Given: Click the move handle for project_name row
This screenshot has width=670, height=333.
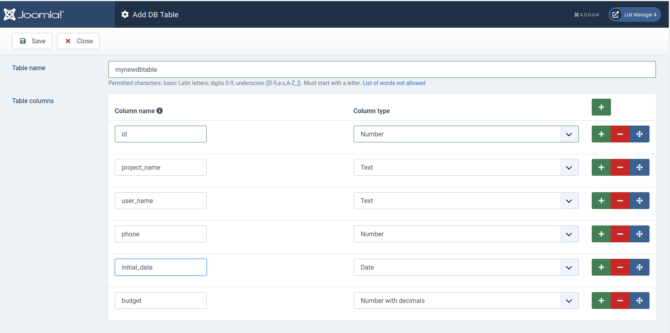Looking at the screenshot, I should pyautogui.click(x=639, y=167).
